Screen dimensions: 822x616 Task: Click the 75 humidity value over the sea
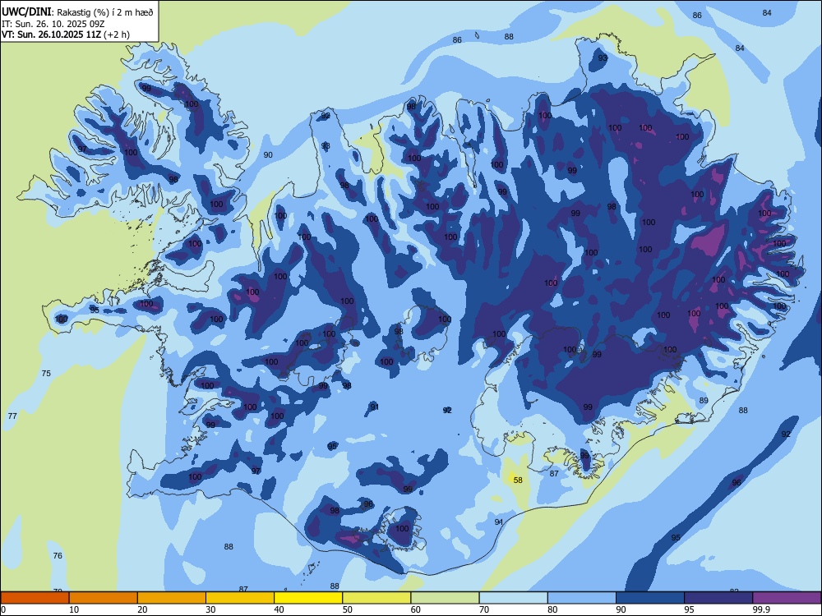46,374
